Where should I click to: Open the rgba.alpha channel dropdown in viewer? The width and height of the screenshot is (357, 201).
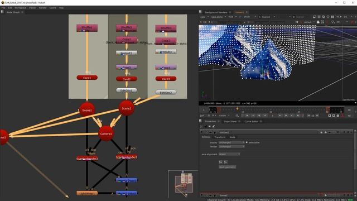[x=218, y=17]
